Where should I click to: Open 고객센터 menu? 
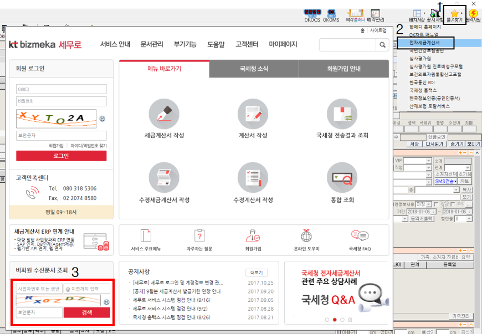coord(247,44)
